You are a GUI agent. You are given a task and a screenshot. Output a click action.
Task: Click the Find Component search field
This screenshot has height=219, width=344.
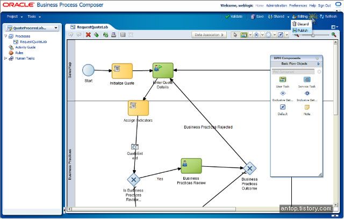coord(293,72)
